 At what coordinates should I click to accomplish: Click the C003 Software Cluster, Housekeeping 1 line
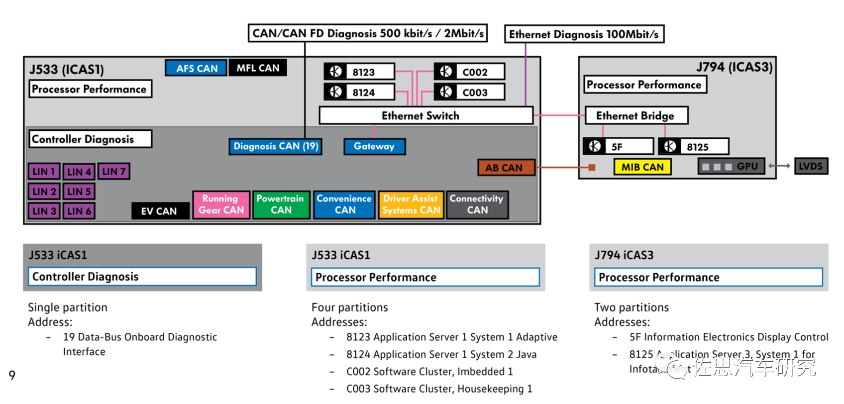pos(439,389)
